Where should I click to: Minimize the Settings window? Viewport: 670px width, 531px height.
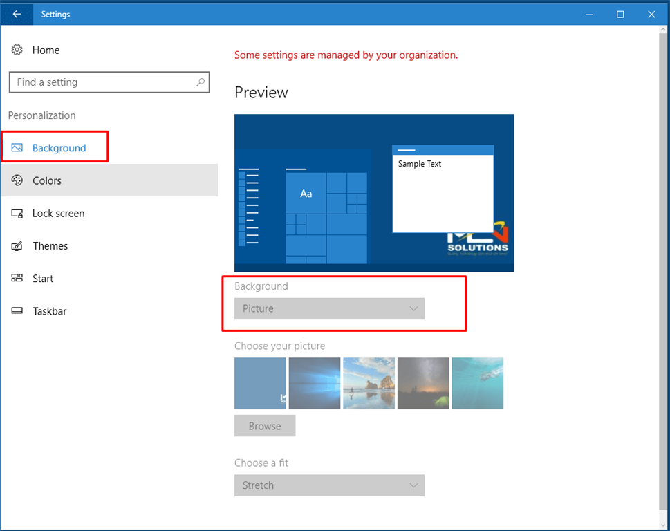[589, 14]
